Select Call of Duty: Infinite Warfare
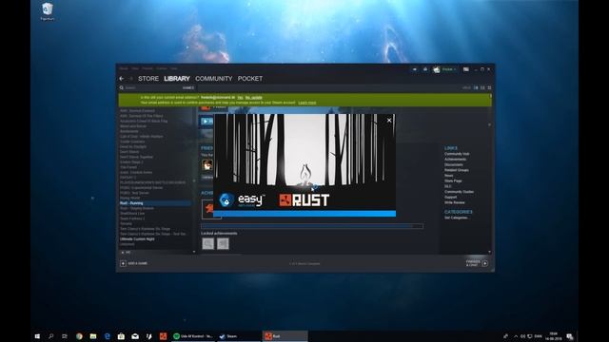This screenshot has height=342, width=609. (142, 137)
